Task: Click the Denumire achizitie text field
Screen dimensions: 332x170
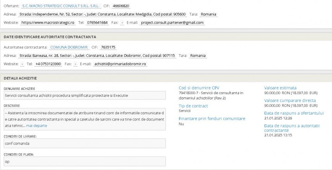Action: pos(84,95)
